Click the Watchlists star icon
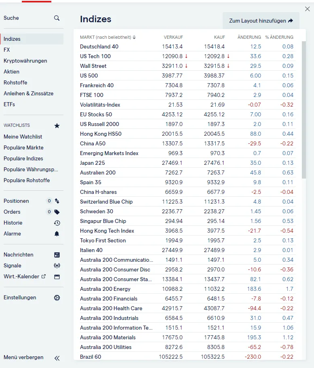Image resolution: width=314 pixels, height=368 pixels. coord(57,126)
